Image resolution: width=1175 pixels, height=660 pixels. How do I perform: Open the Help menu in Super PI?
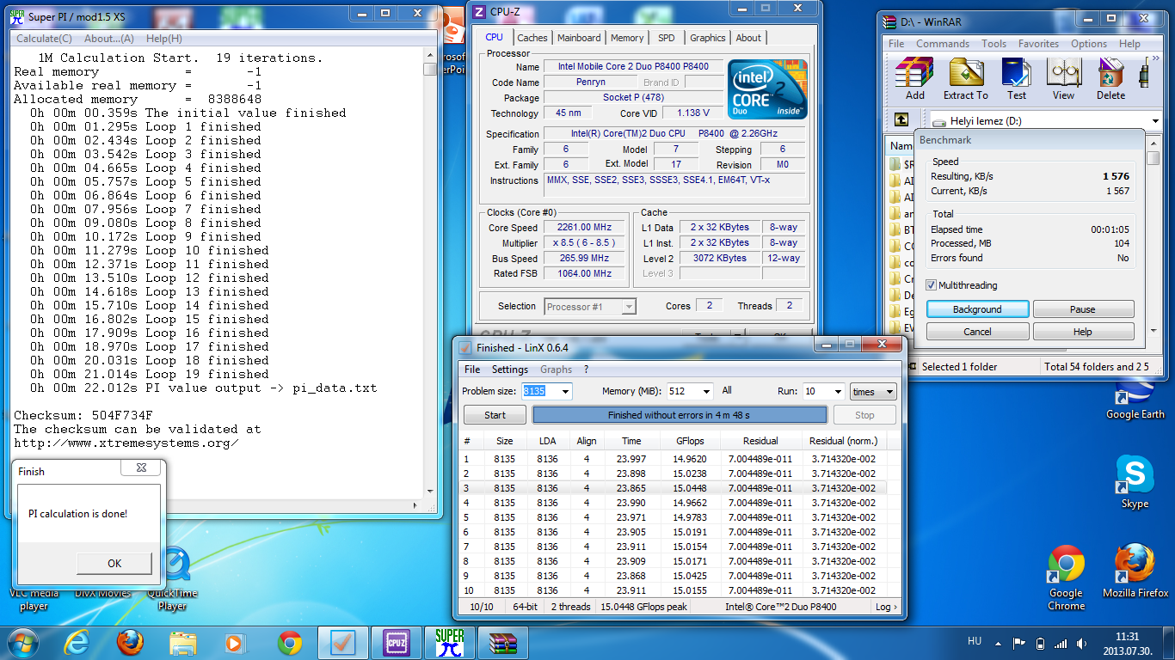pyautogui.click(x=163, y=39)
